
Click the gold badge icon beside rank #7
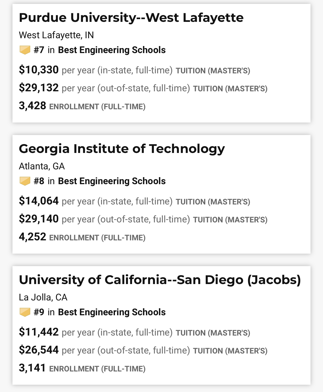pos(25,50)
